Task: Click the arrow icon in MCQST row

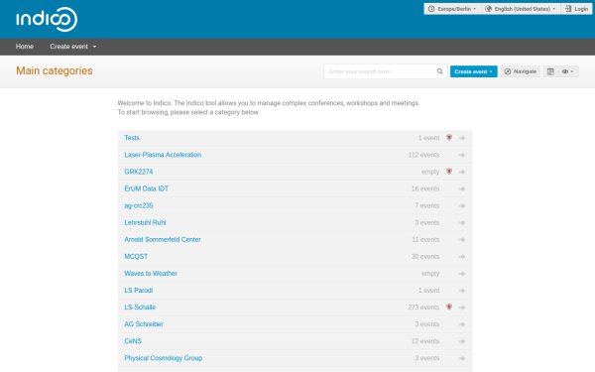Action: [462, 257]
